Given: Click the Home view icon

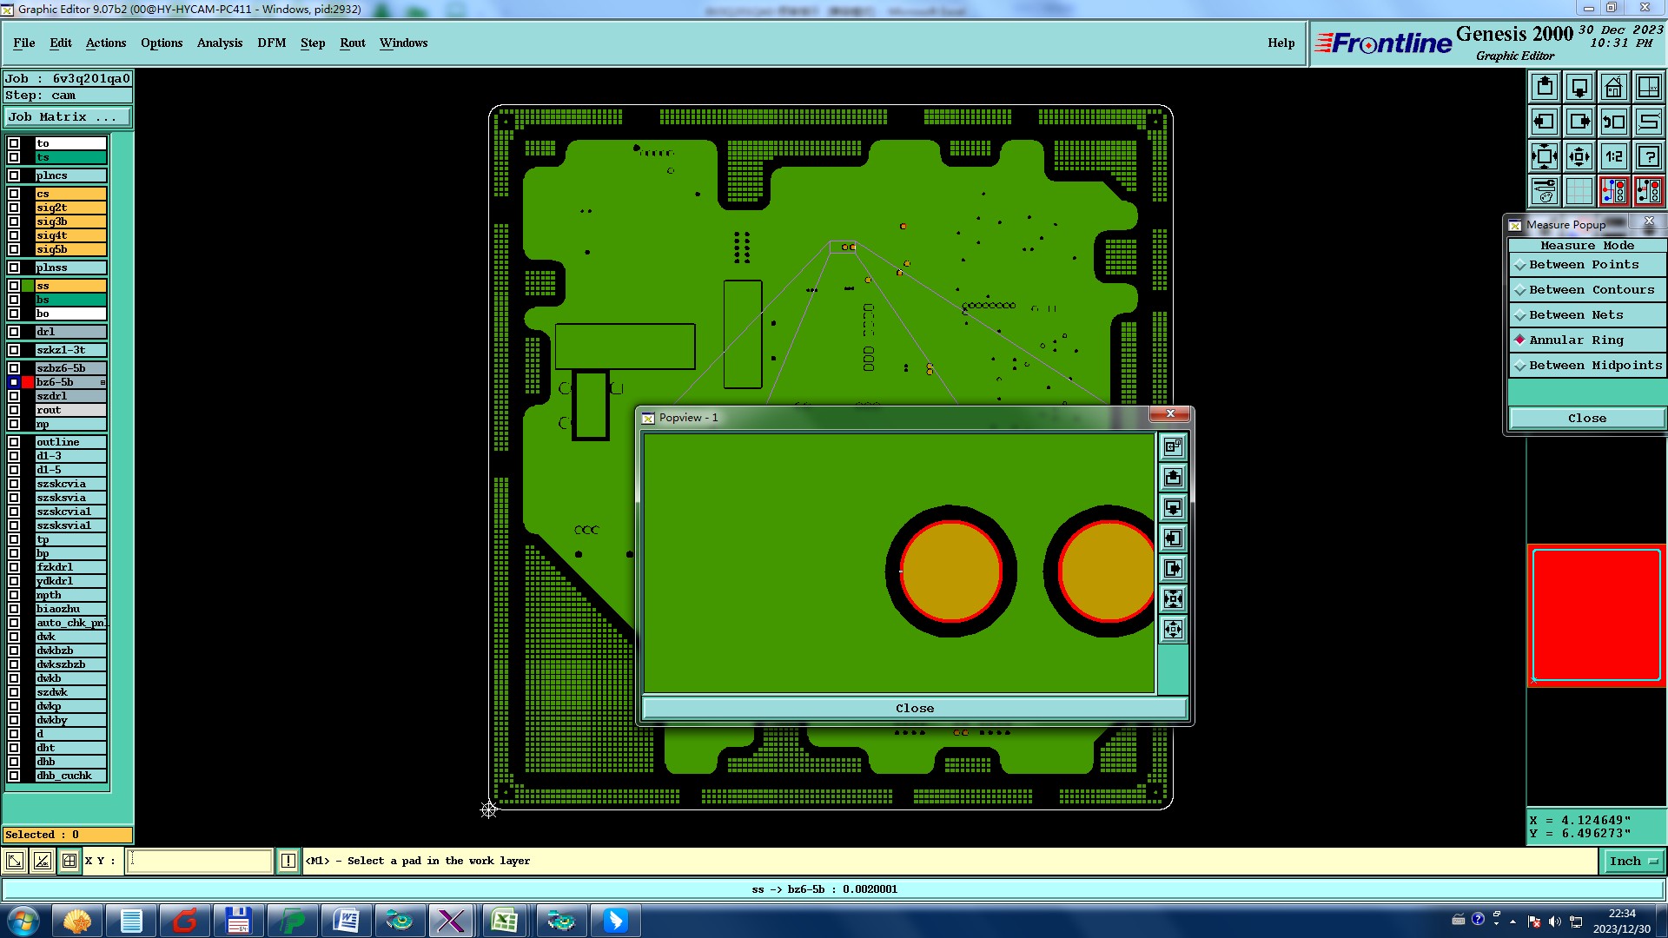Looking at the screenshot, I should 1613,87.
